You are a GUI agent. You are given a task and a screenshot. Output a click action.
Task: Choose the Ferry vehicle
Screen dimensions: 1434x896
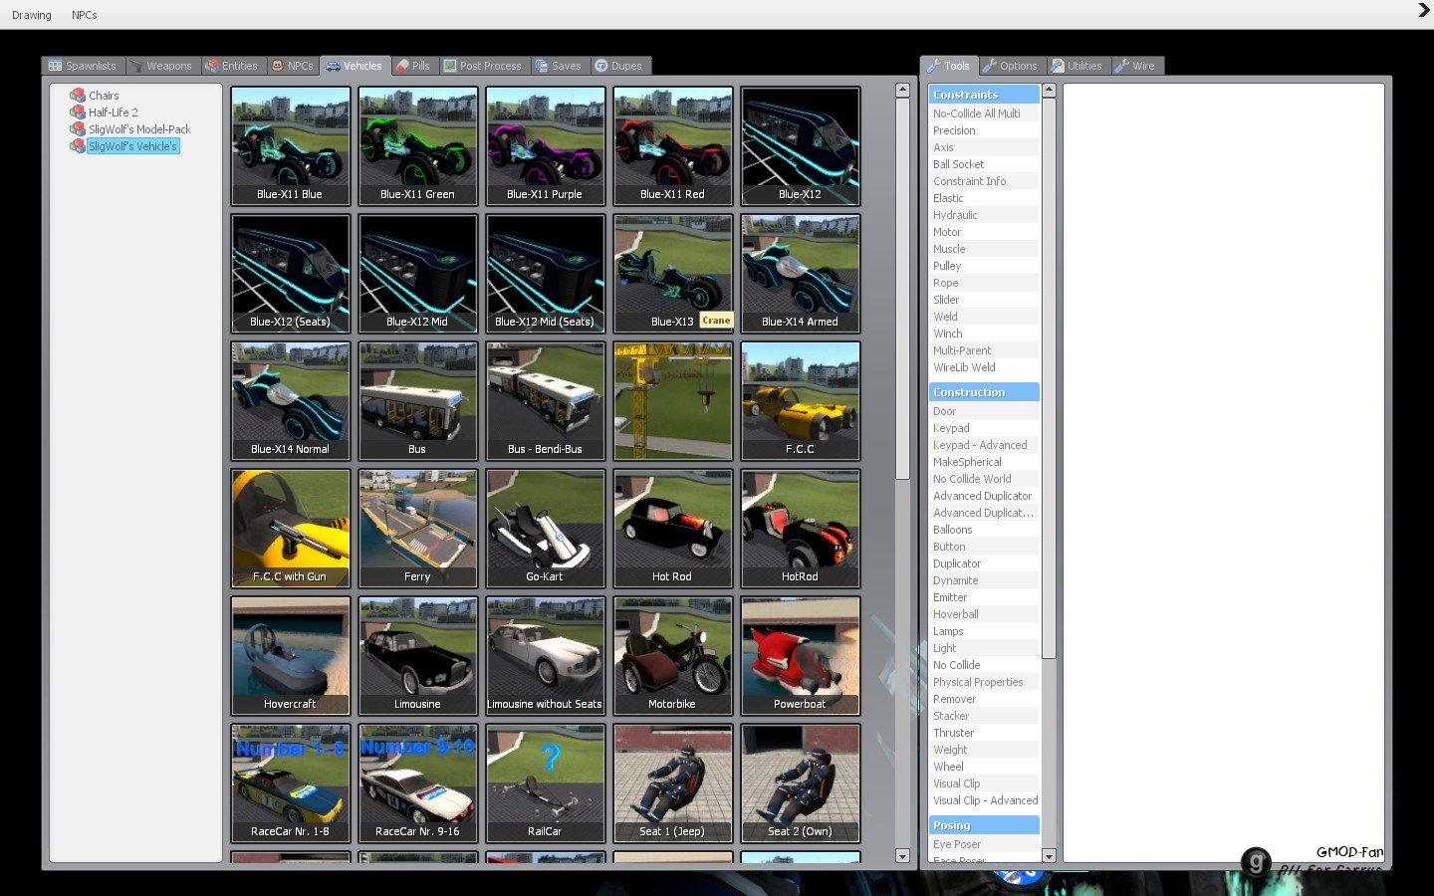417,529
